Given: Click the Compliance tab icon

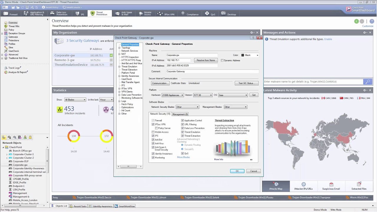Looking at the screenshot, I should point(183,14).
